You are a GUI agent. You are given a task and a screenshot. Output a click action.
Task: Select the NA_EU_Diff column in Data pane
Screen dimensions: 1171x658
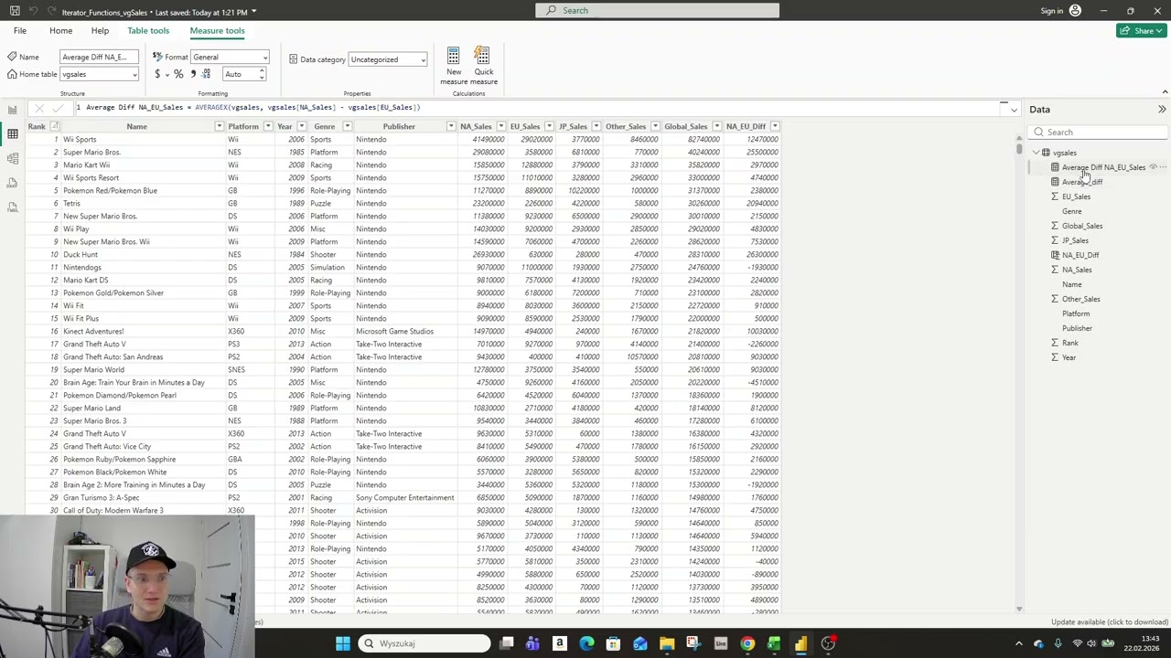[x=1080, y=255]
